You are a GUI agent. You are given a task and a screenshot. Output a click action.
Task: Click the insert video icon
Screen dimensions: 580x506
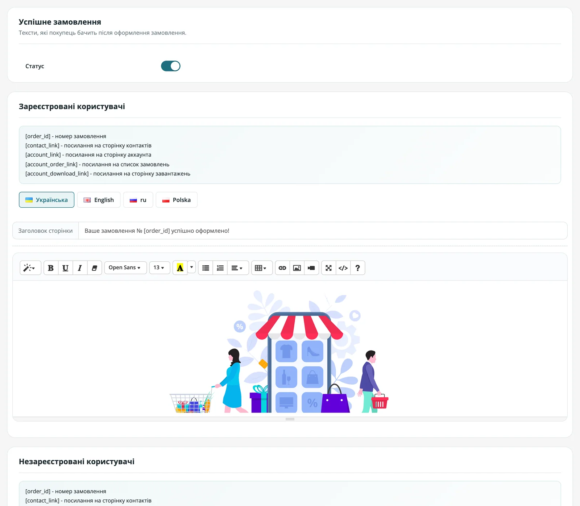click(311, 268)
